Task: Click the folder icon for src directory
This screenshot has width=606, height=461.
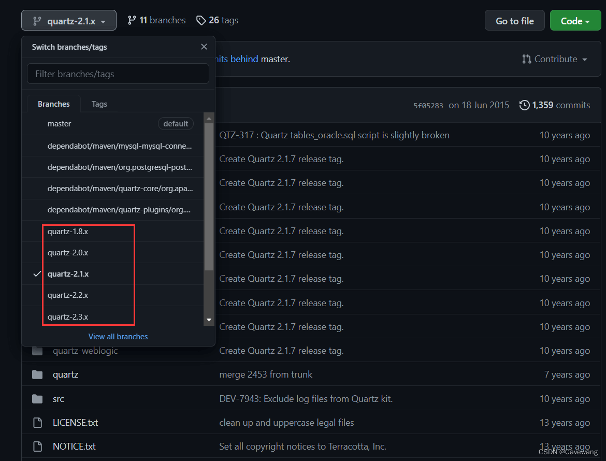Action: point(37,399)
